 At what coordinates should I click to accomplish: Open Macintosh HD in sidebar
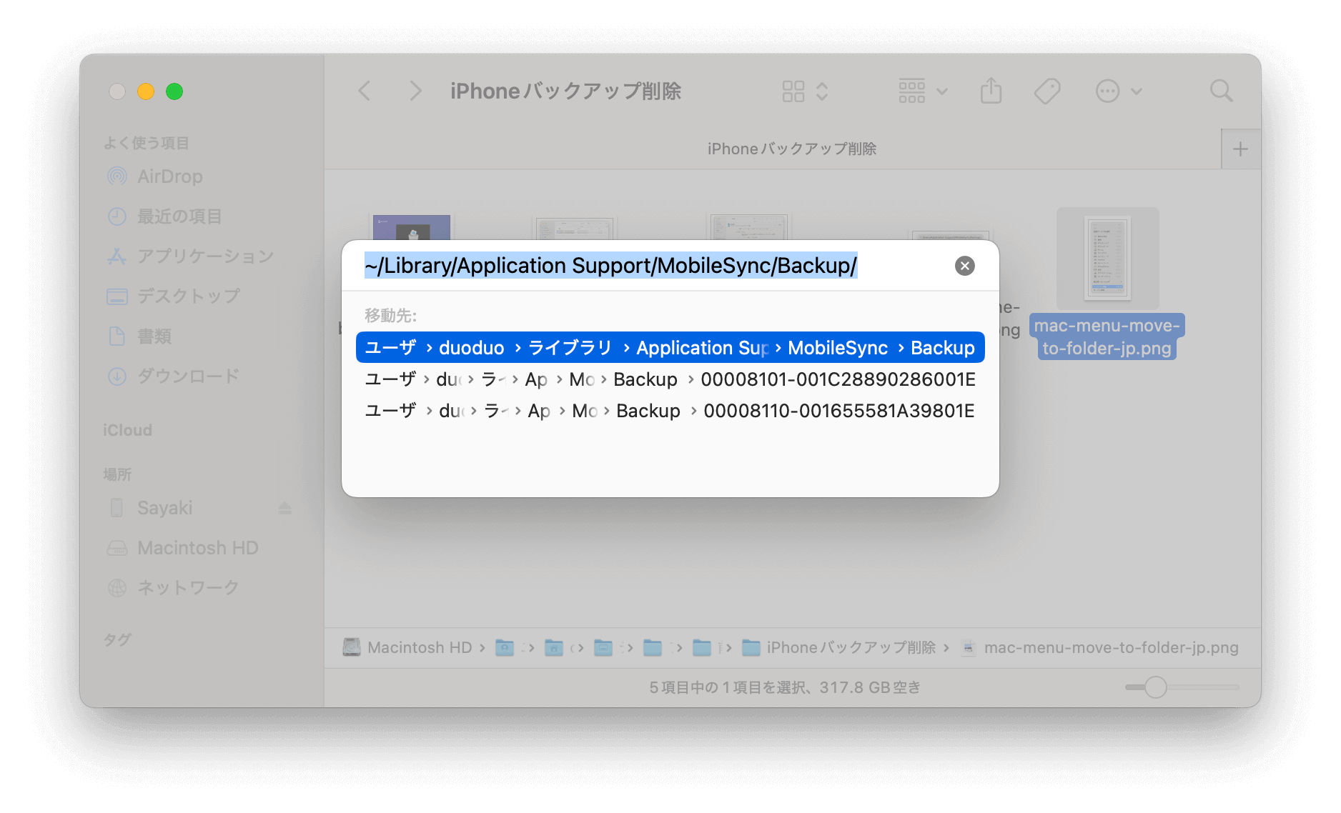point(197,548)
